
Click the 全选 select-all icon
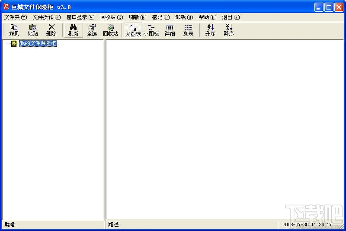(92, 30)
